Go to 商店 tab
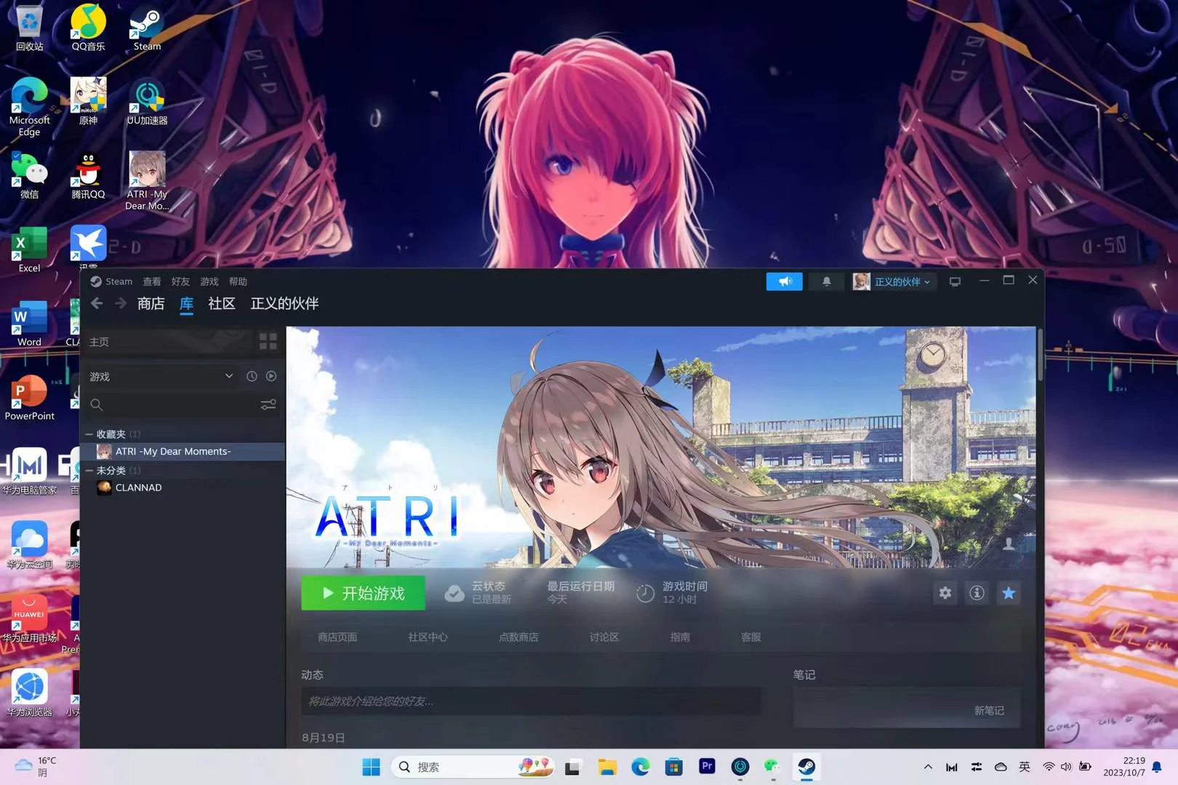 pos(151,303)
